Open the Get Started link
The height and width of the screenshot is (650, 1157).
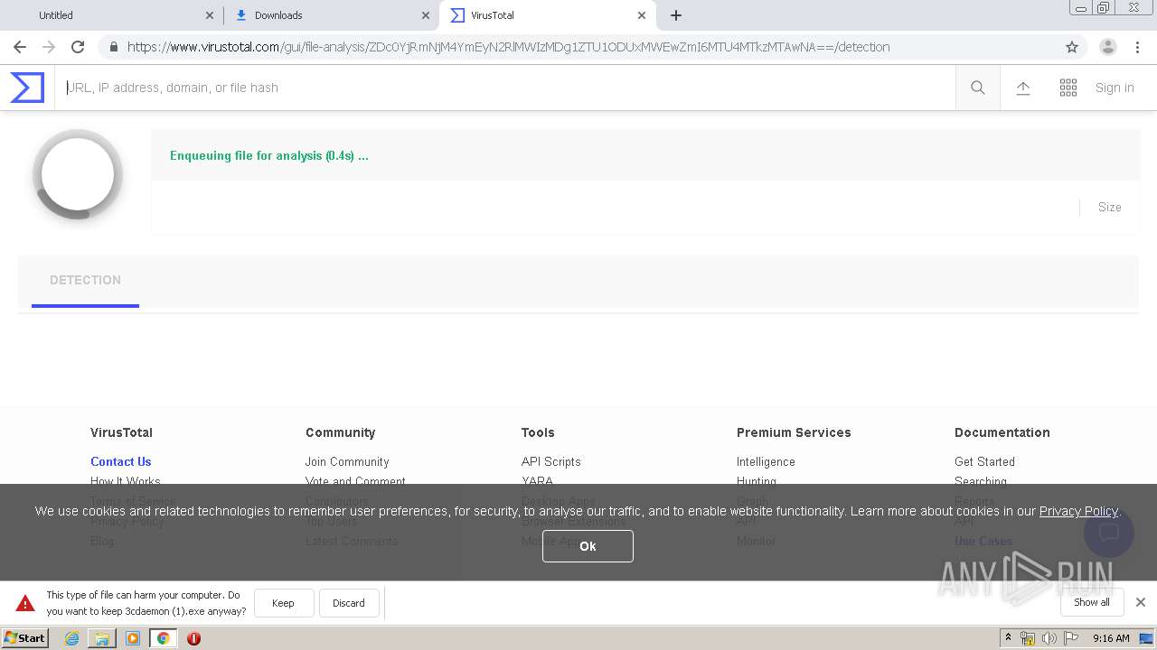[984, 461]
